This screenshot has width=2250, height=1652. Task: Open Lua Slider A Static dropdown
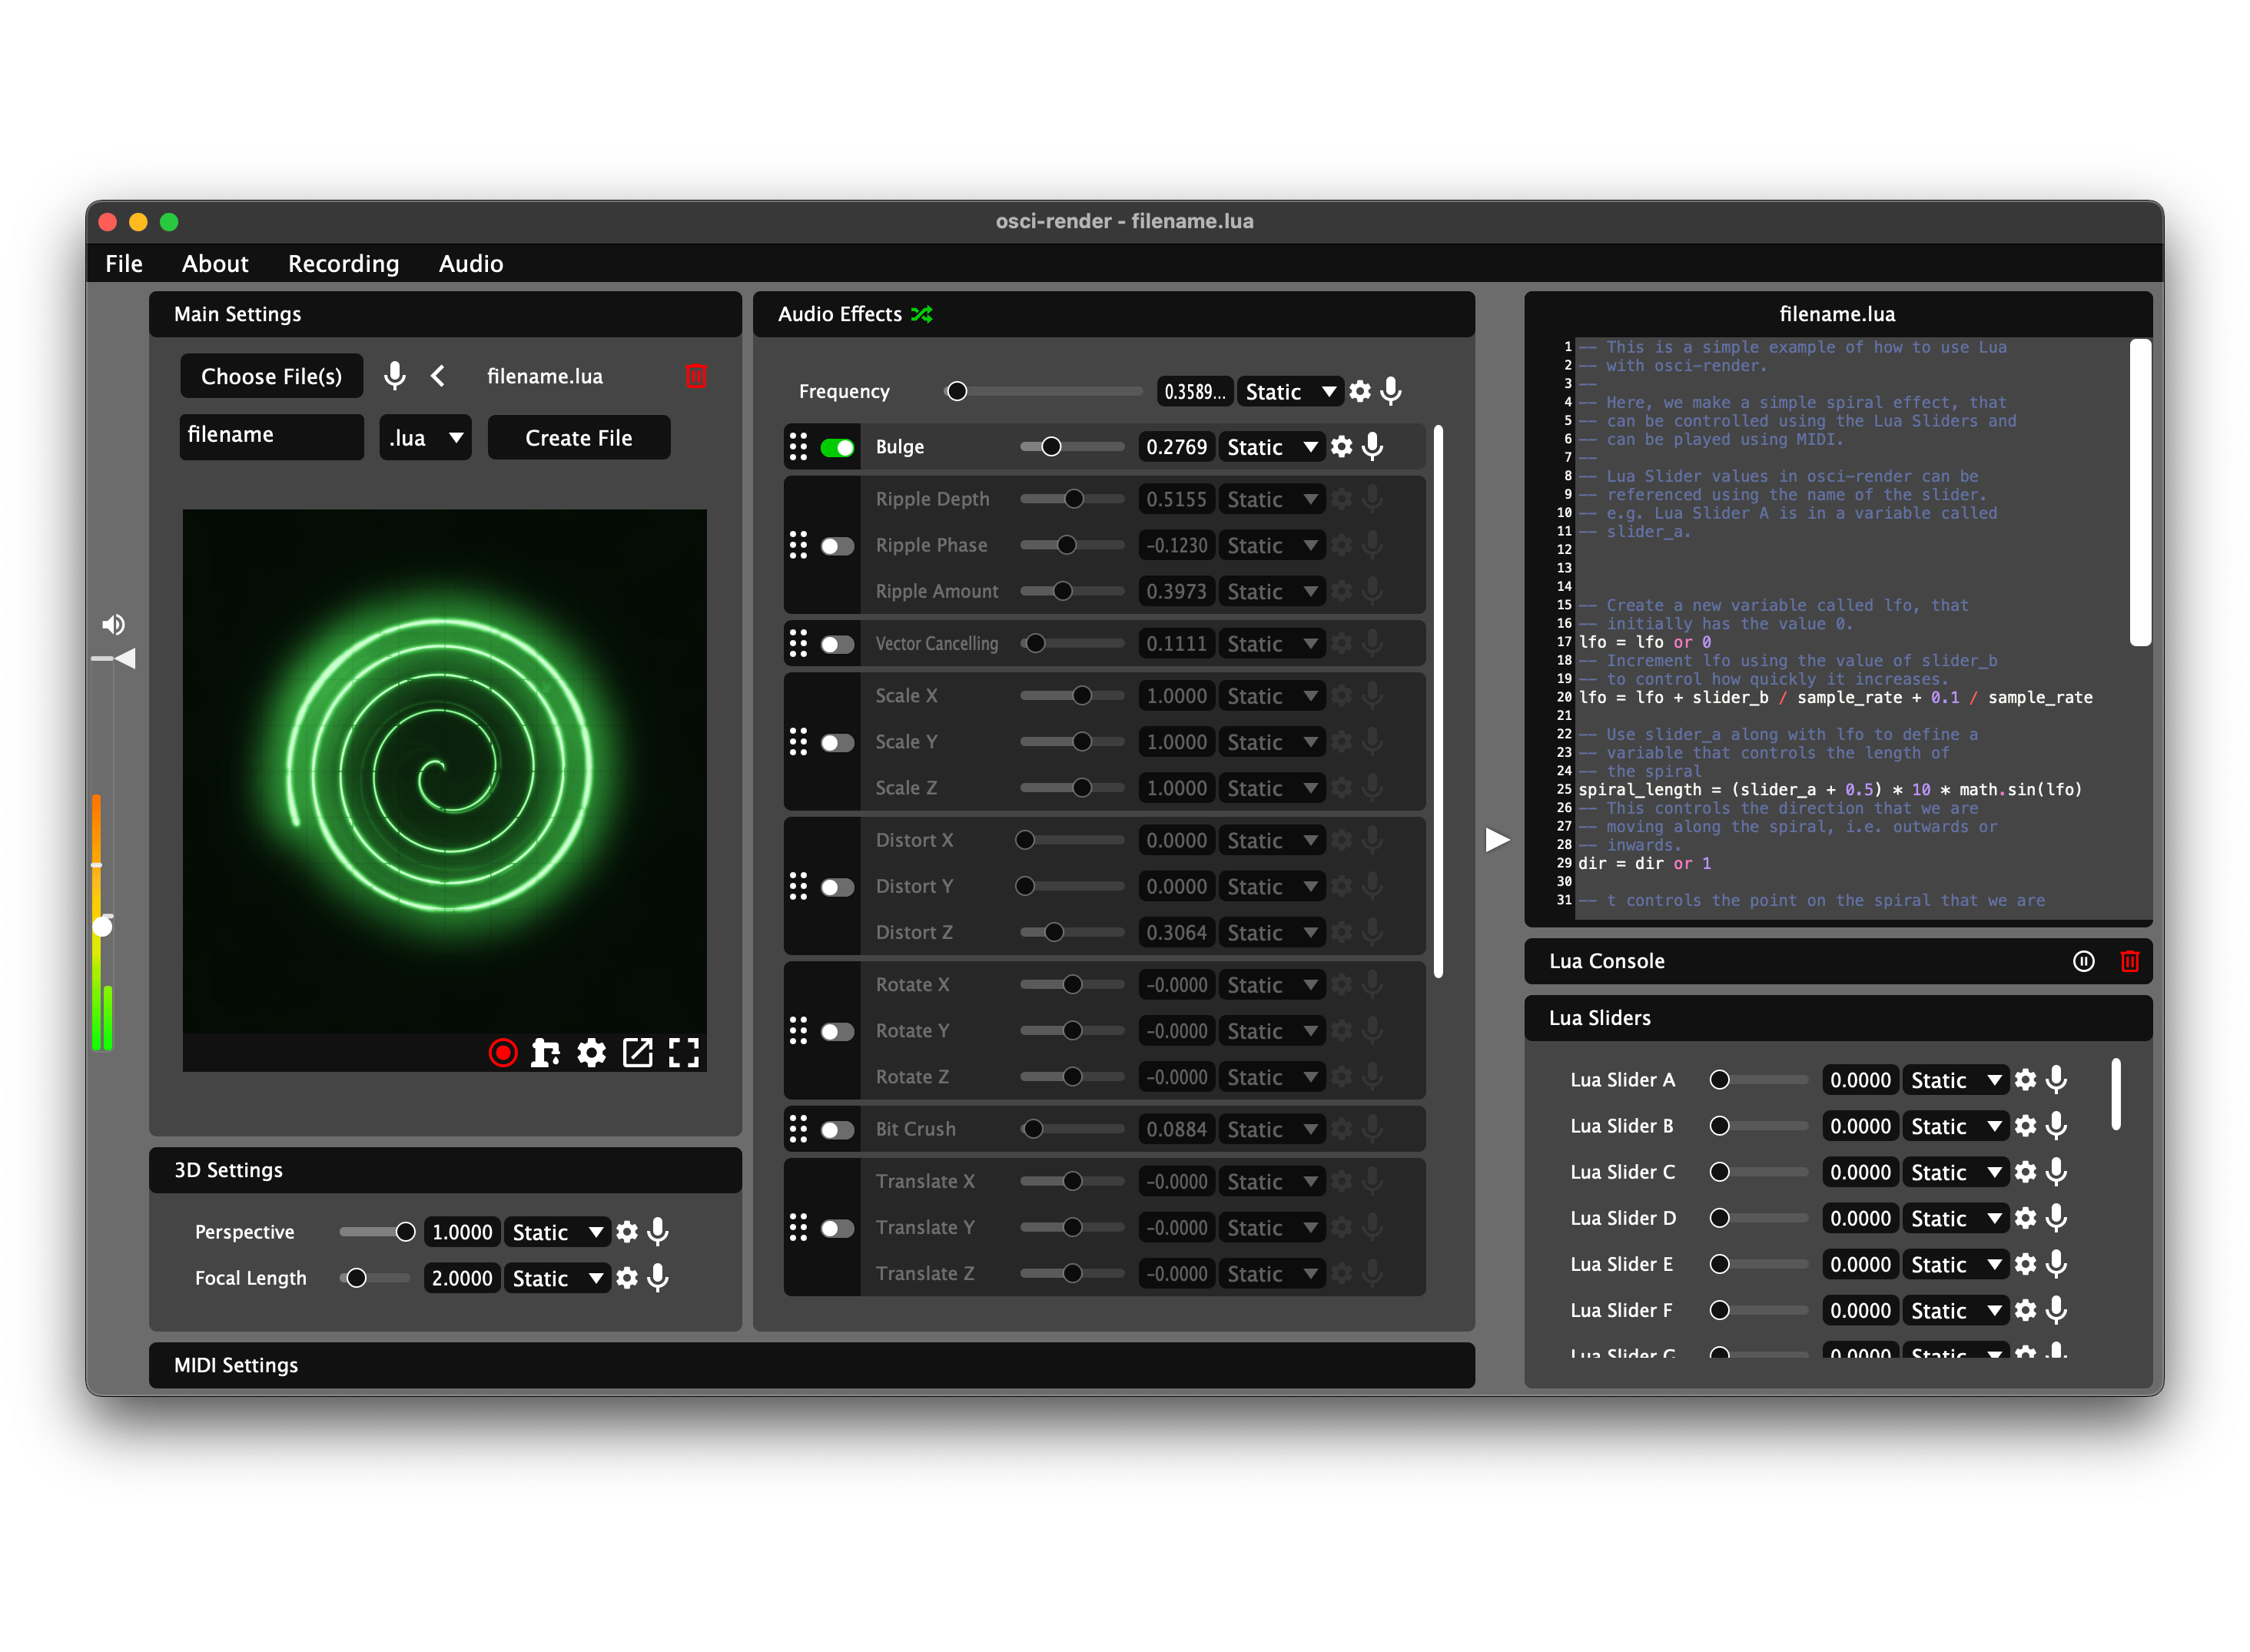(x=1955, y=1080)
